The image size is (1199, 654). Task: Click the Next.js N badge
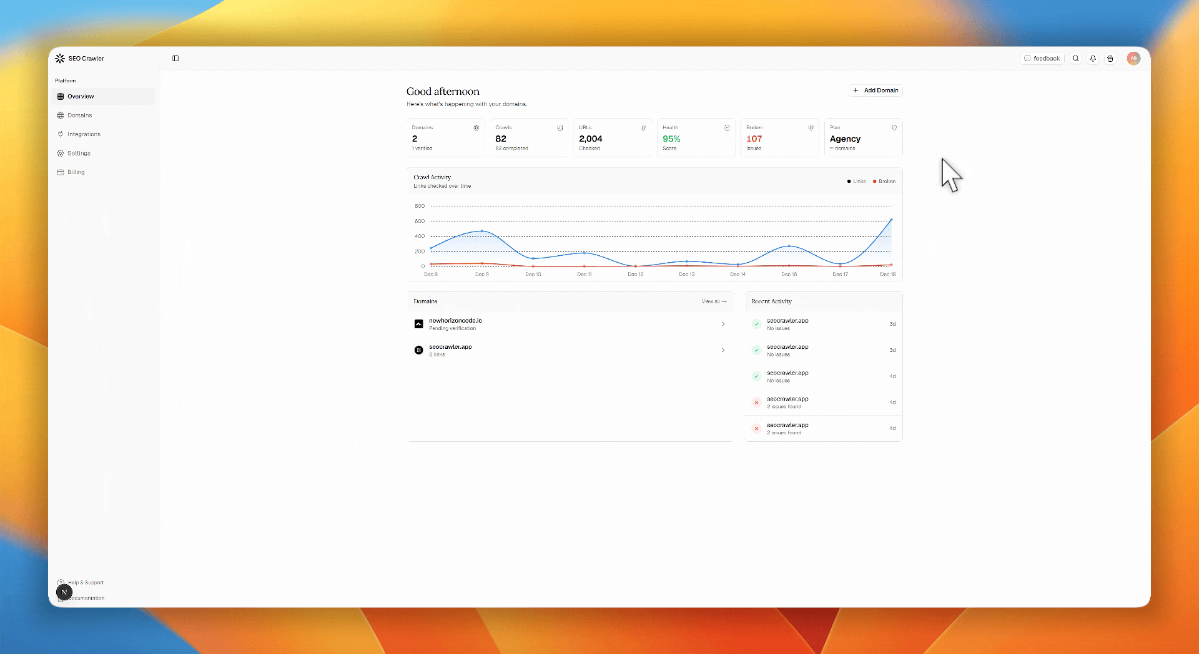coord(64,592)
